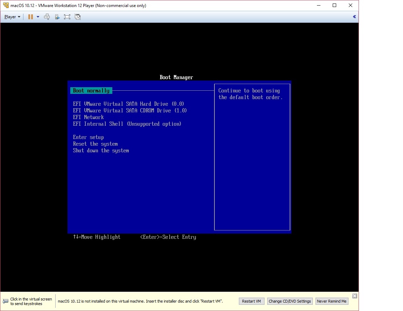Select EFI VMware Virtual SATA CDROM Drive (1.0)

click(x=130, y=111)
